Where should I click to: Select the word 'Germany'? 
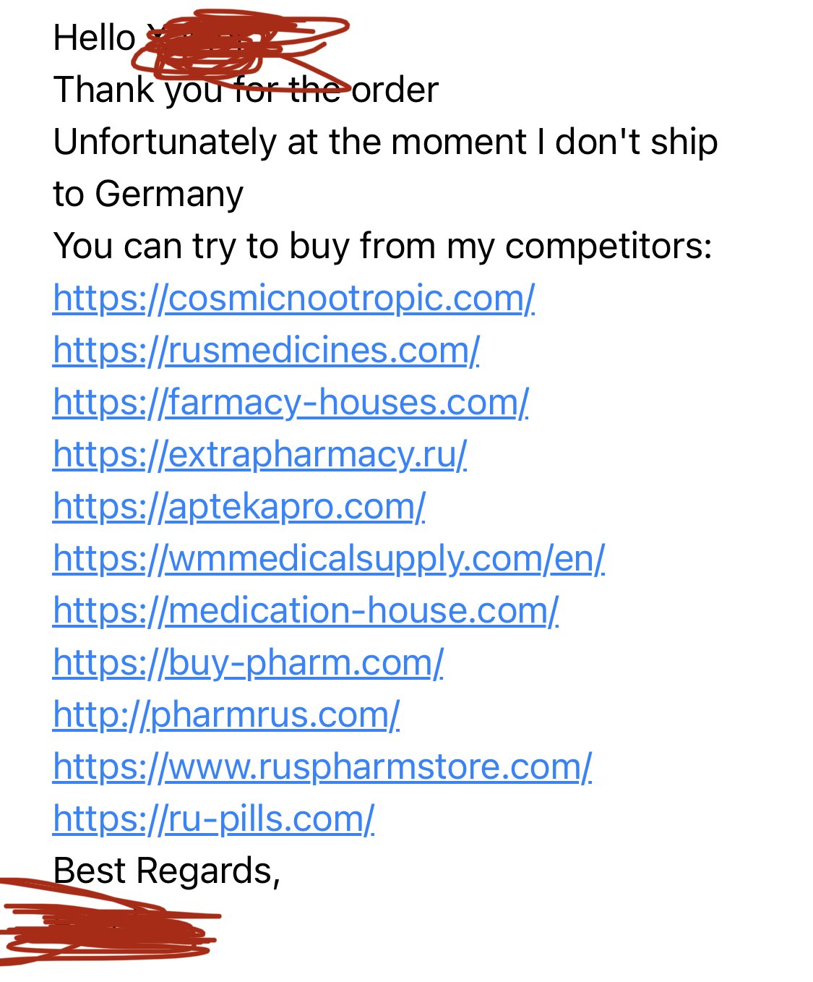point(169,194)
